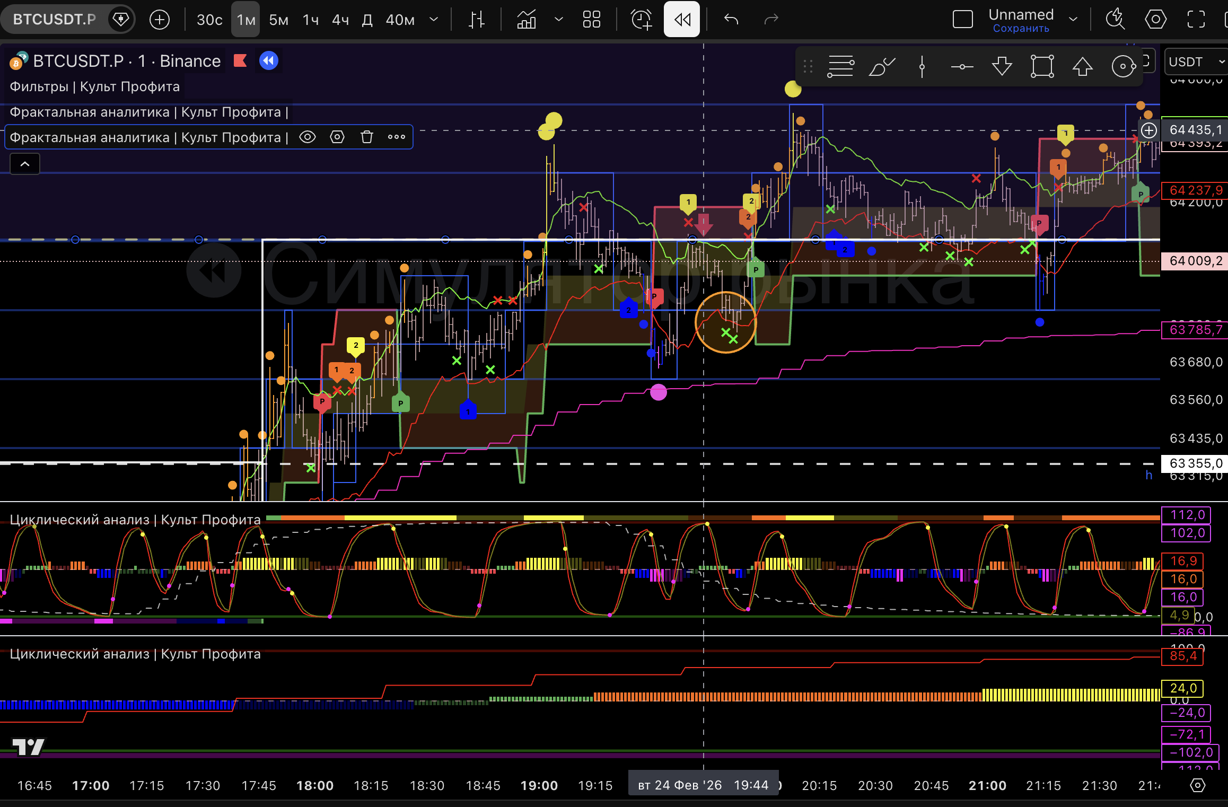Open the Indicators chart icon
Viewport: 1228px width, 807px height.
tap(526, 20)
